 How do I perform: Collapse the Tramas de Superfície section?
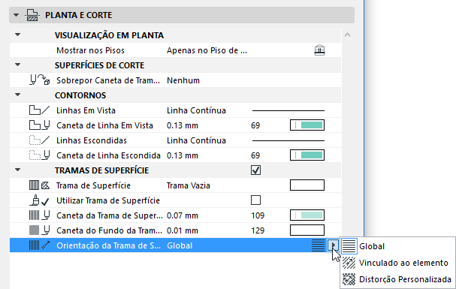coord(18,170)
